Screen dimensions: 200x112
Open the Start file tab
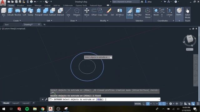[7, 25]
